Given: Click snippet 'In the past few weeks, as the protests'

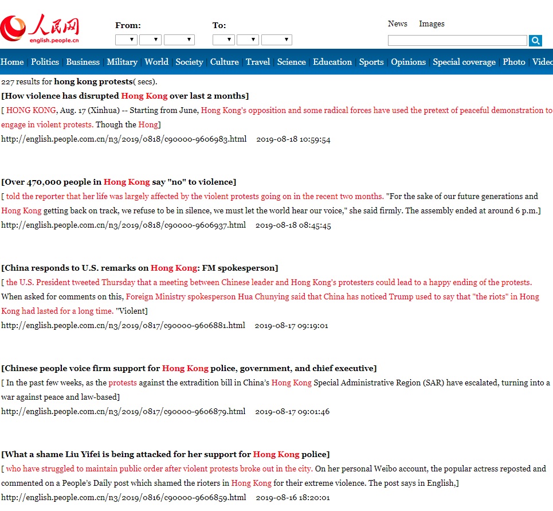Looking at the screenshot, I should point(276,390).
